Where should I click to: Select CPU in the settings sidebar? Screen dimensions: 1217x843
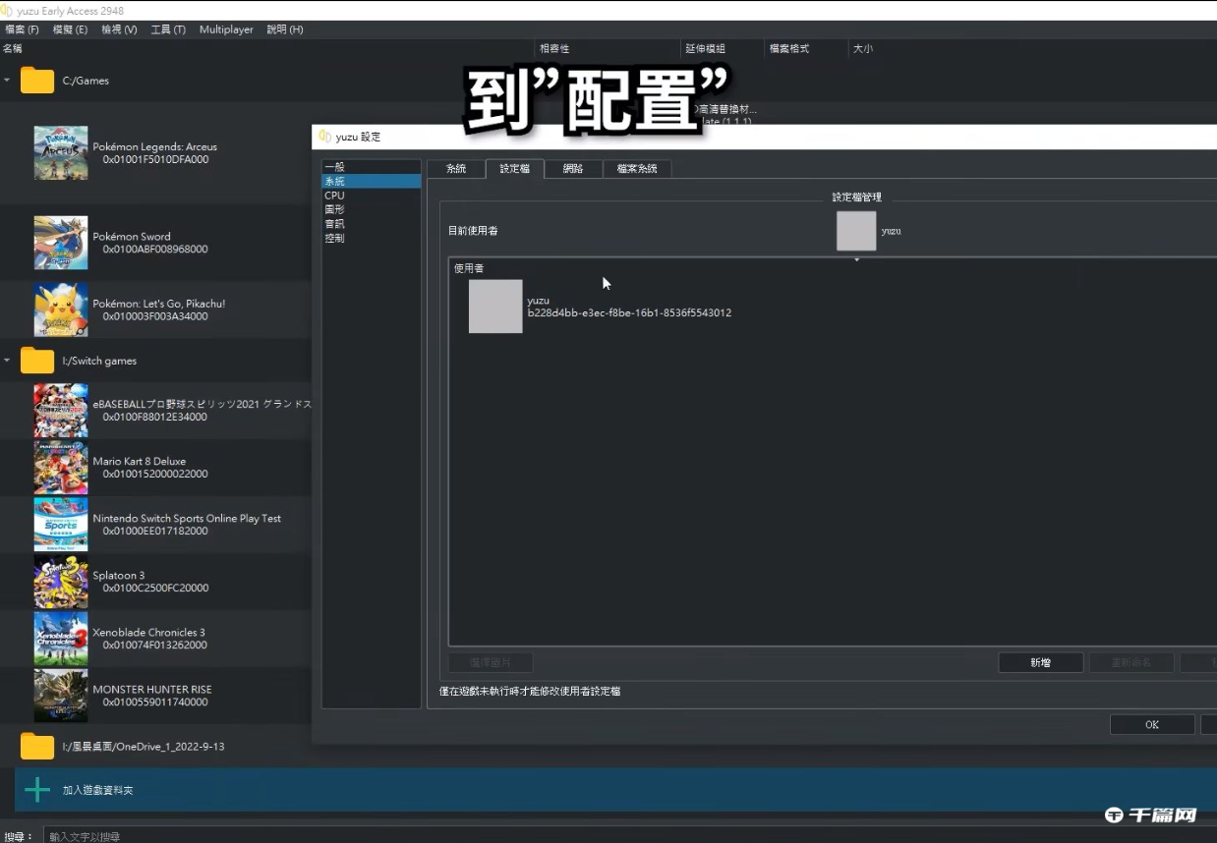pyautogui.click(x=334, y=195)
